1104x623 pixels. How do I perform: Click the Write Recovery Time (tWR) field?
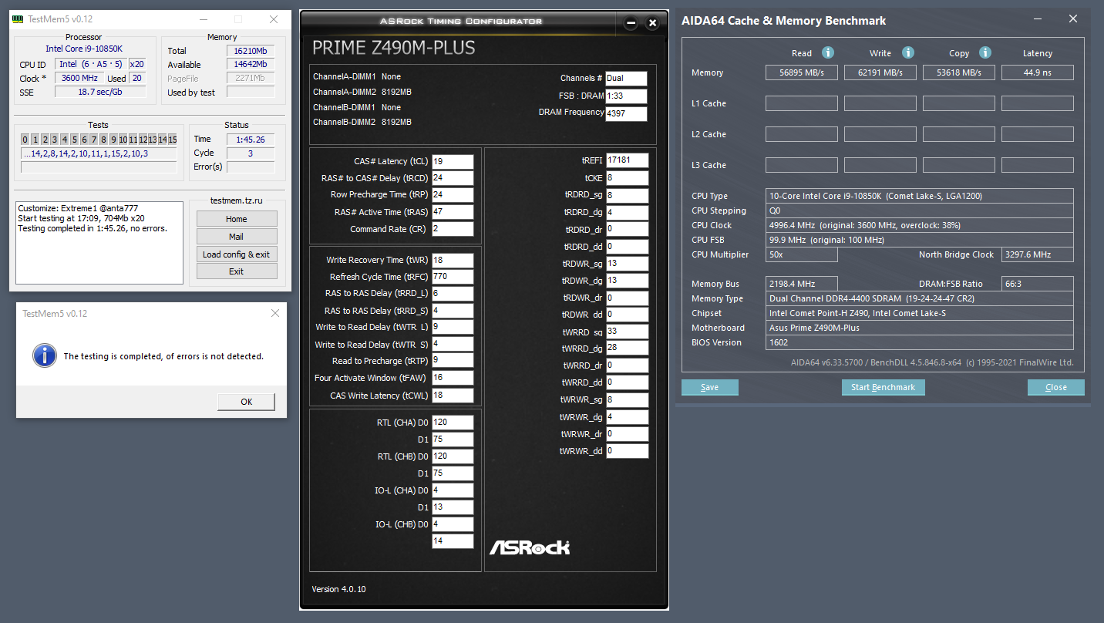453,260
